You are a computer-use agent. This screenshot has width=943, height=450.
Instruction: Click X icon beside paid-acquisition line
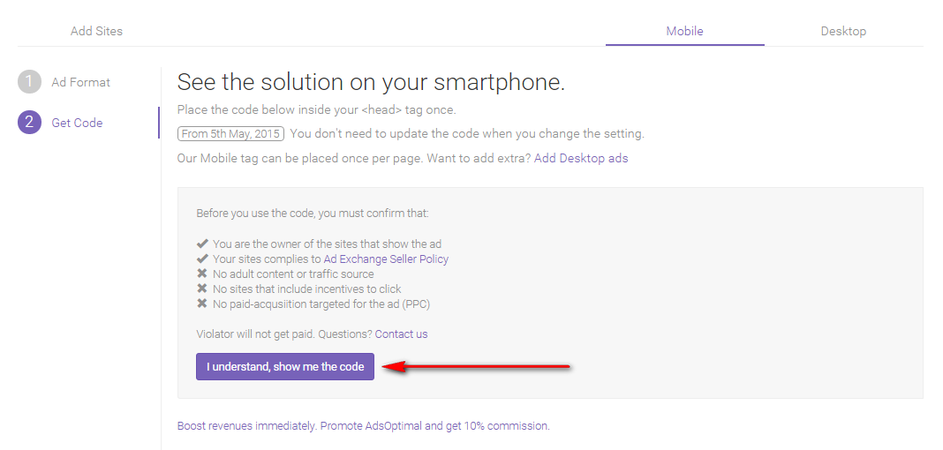(x=202, y=304)
